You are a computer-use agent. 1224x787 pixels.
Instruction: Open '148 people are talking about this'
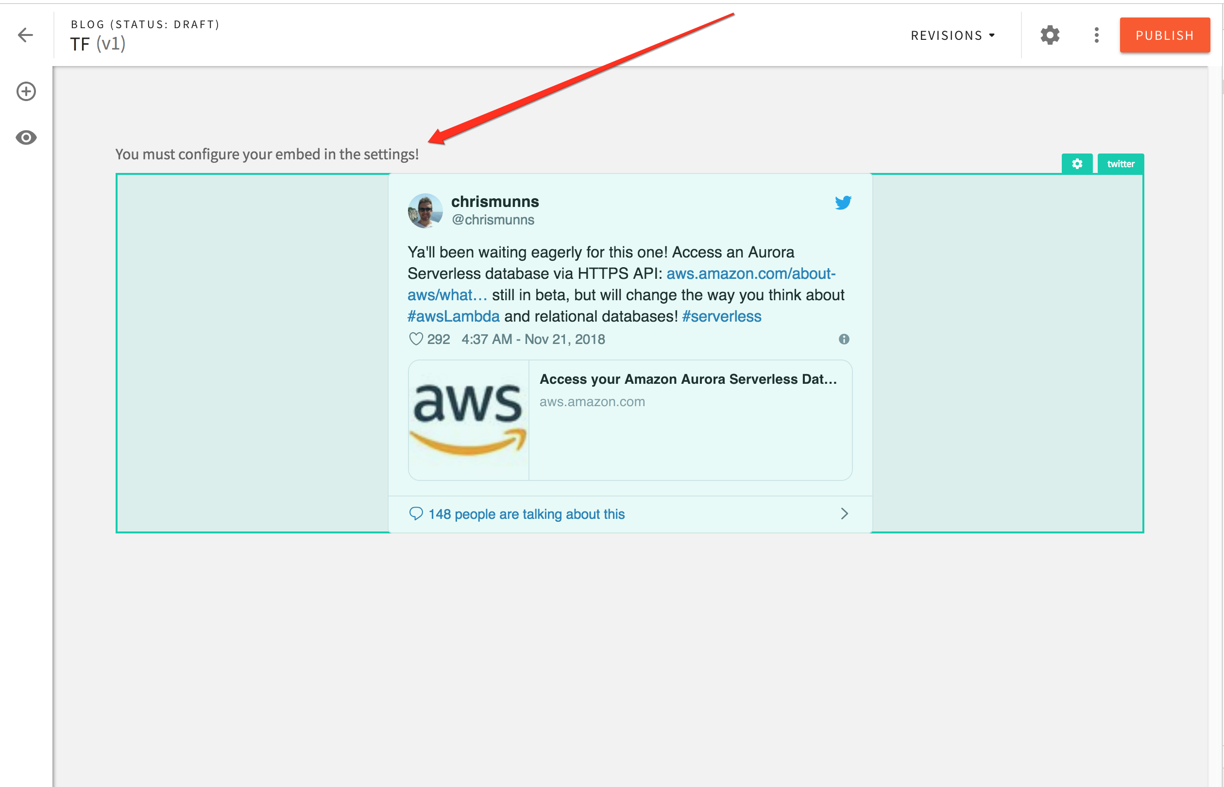click(526, 514)
